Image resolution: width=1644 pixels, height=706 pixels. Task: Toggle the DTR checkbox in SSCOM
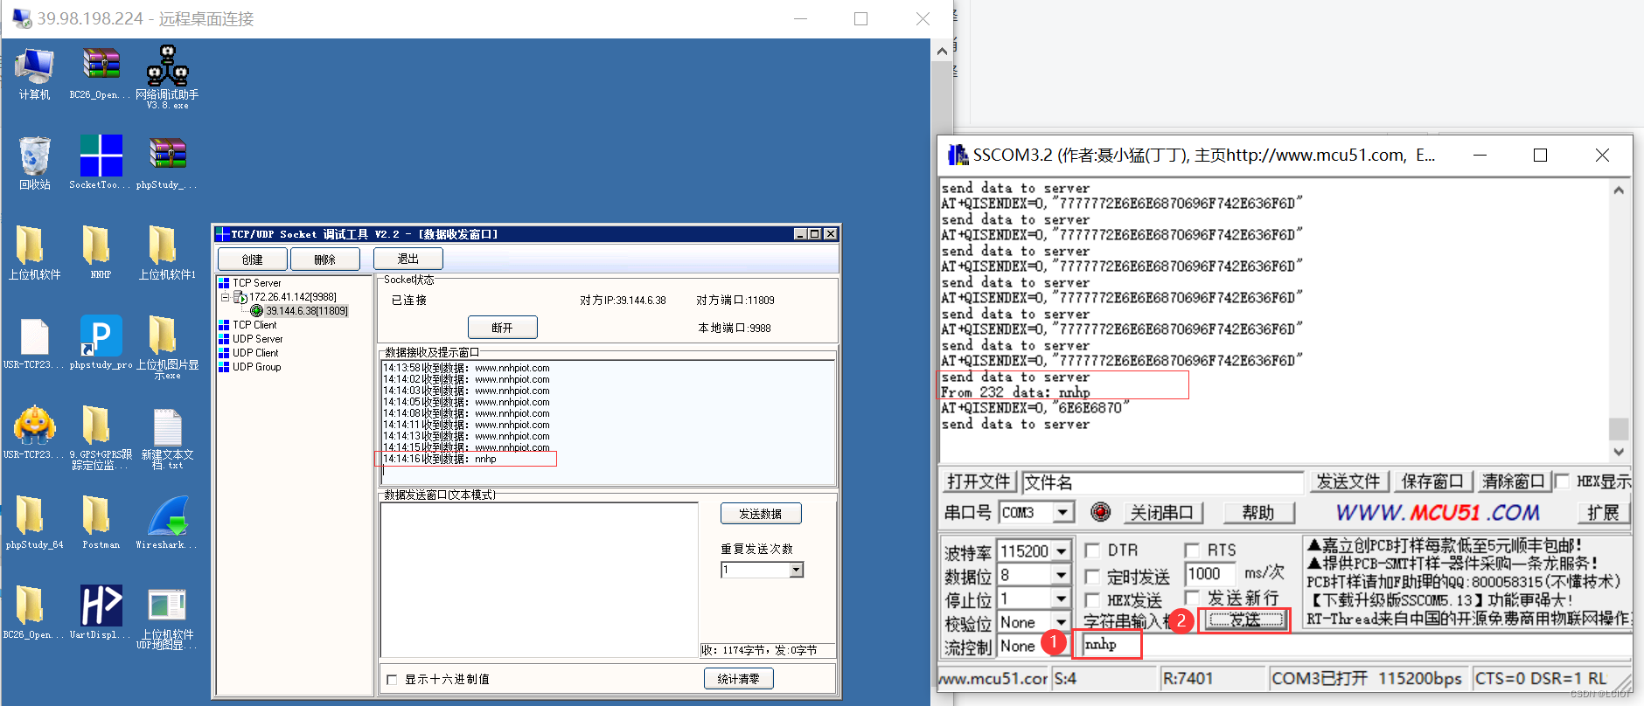[1092, 550]
